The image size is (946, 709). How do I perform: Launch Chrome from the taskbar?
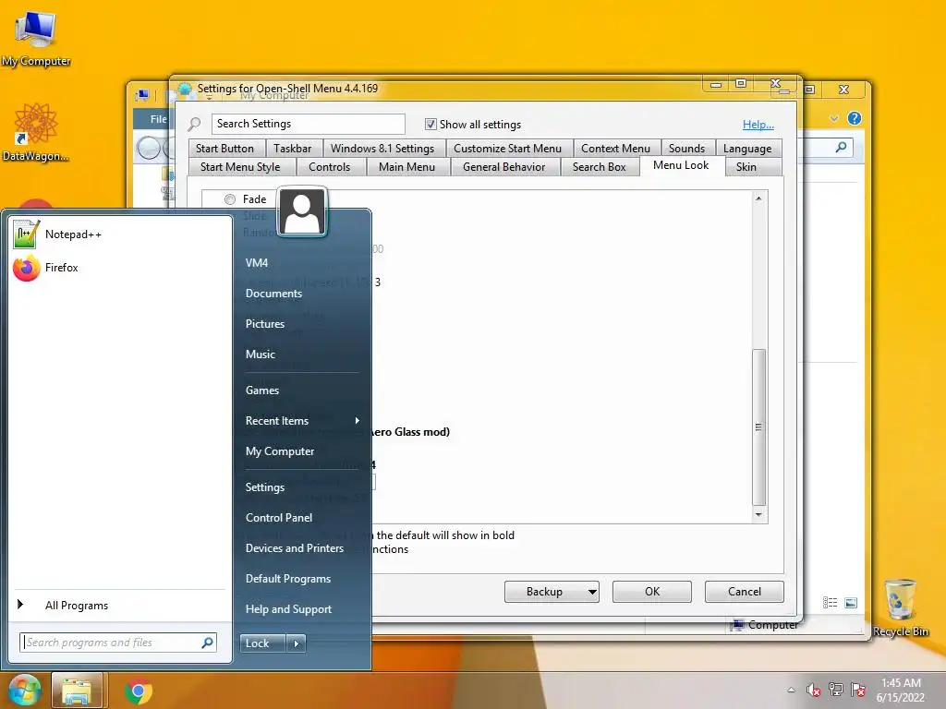[x=139, y=691]
